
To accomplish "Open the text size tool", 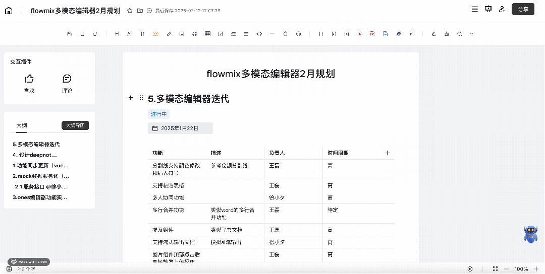I will tap(142, 34).
